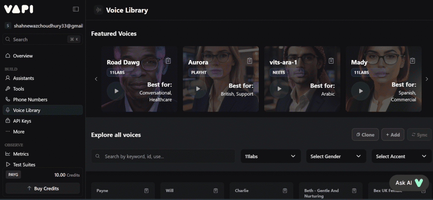Expand the More sidebar item
This screenshot has height=200, width=433.
click(19, 132)
